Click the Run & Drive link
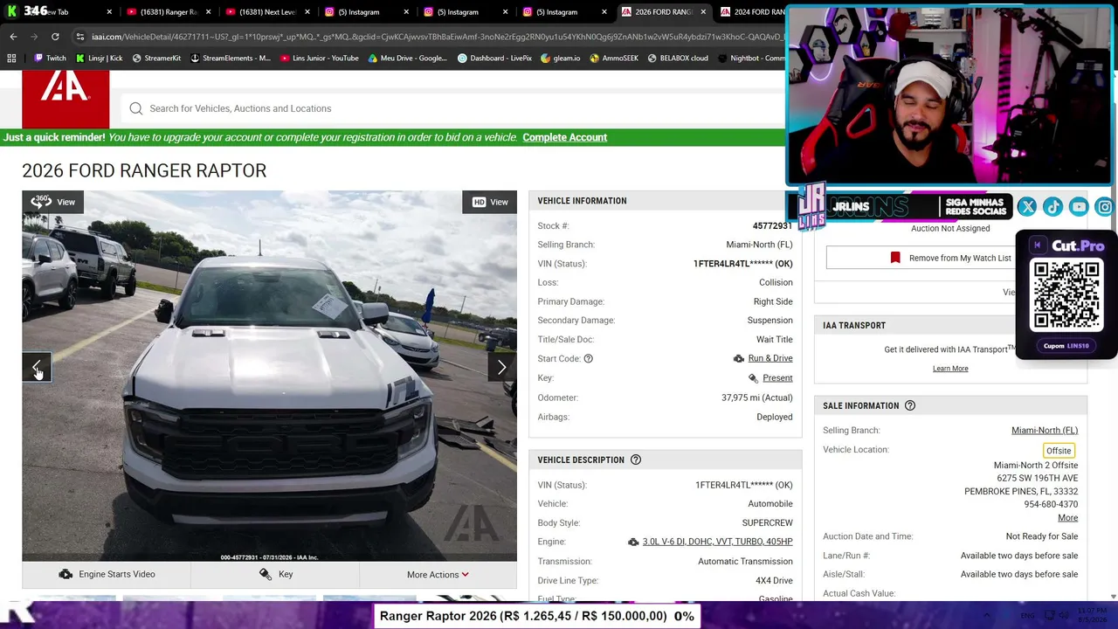1118x629 pixels. (x=770, y=358)
